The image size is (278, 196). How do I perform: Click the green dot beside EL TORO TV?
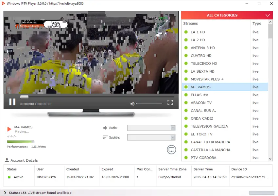point(186,134)
